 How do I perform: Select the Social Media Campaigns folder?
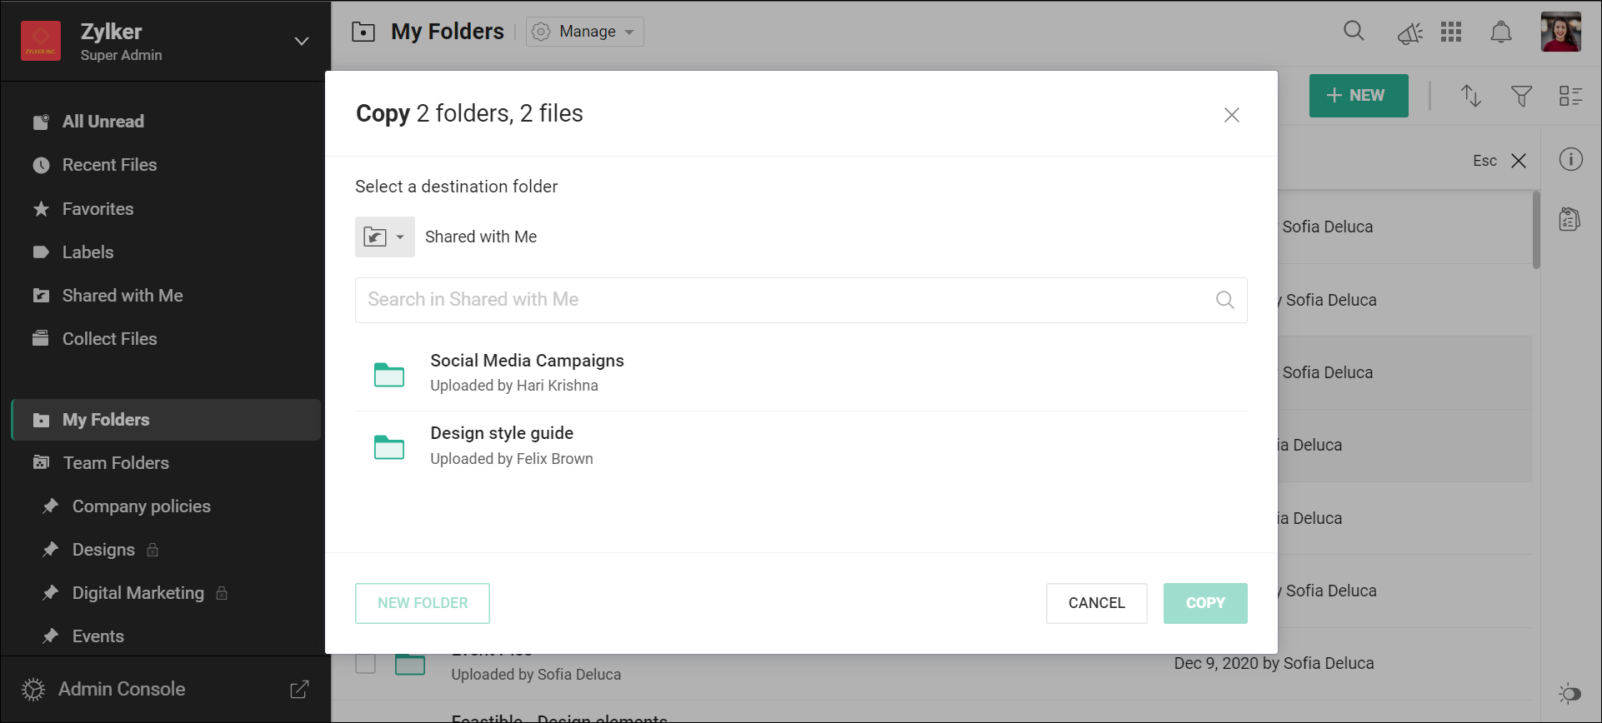[x=527, y=371]
